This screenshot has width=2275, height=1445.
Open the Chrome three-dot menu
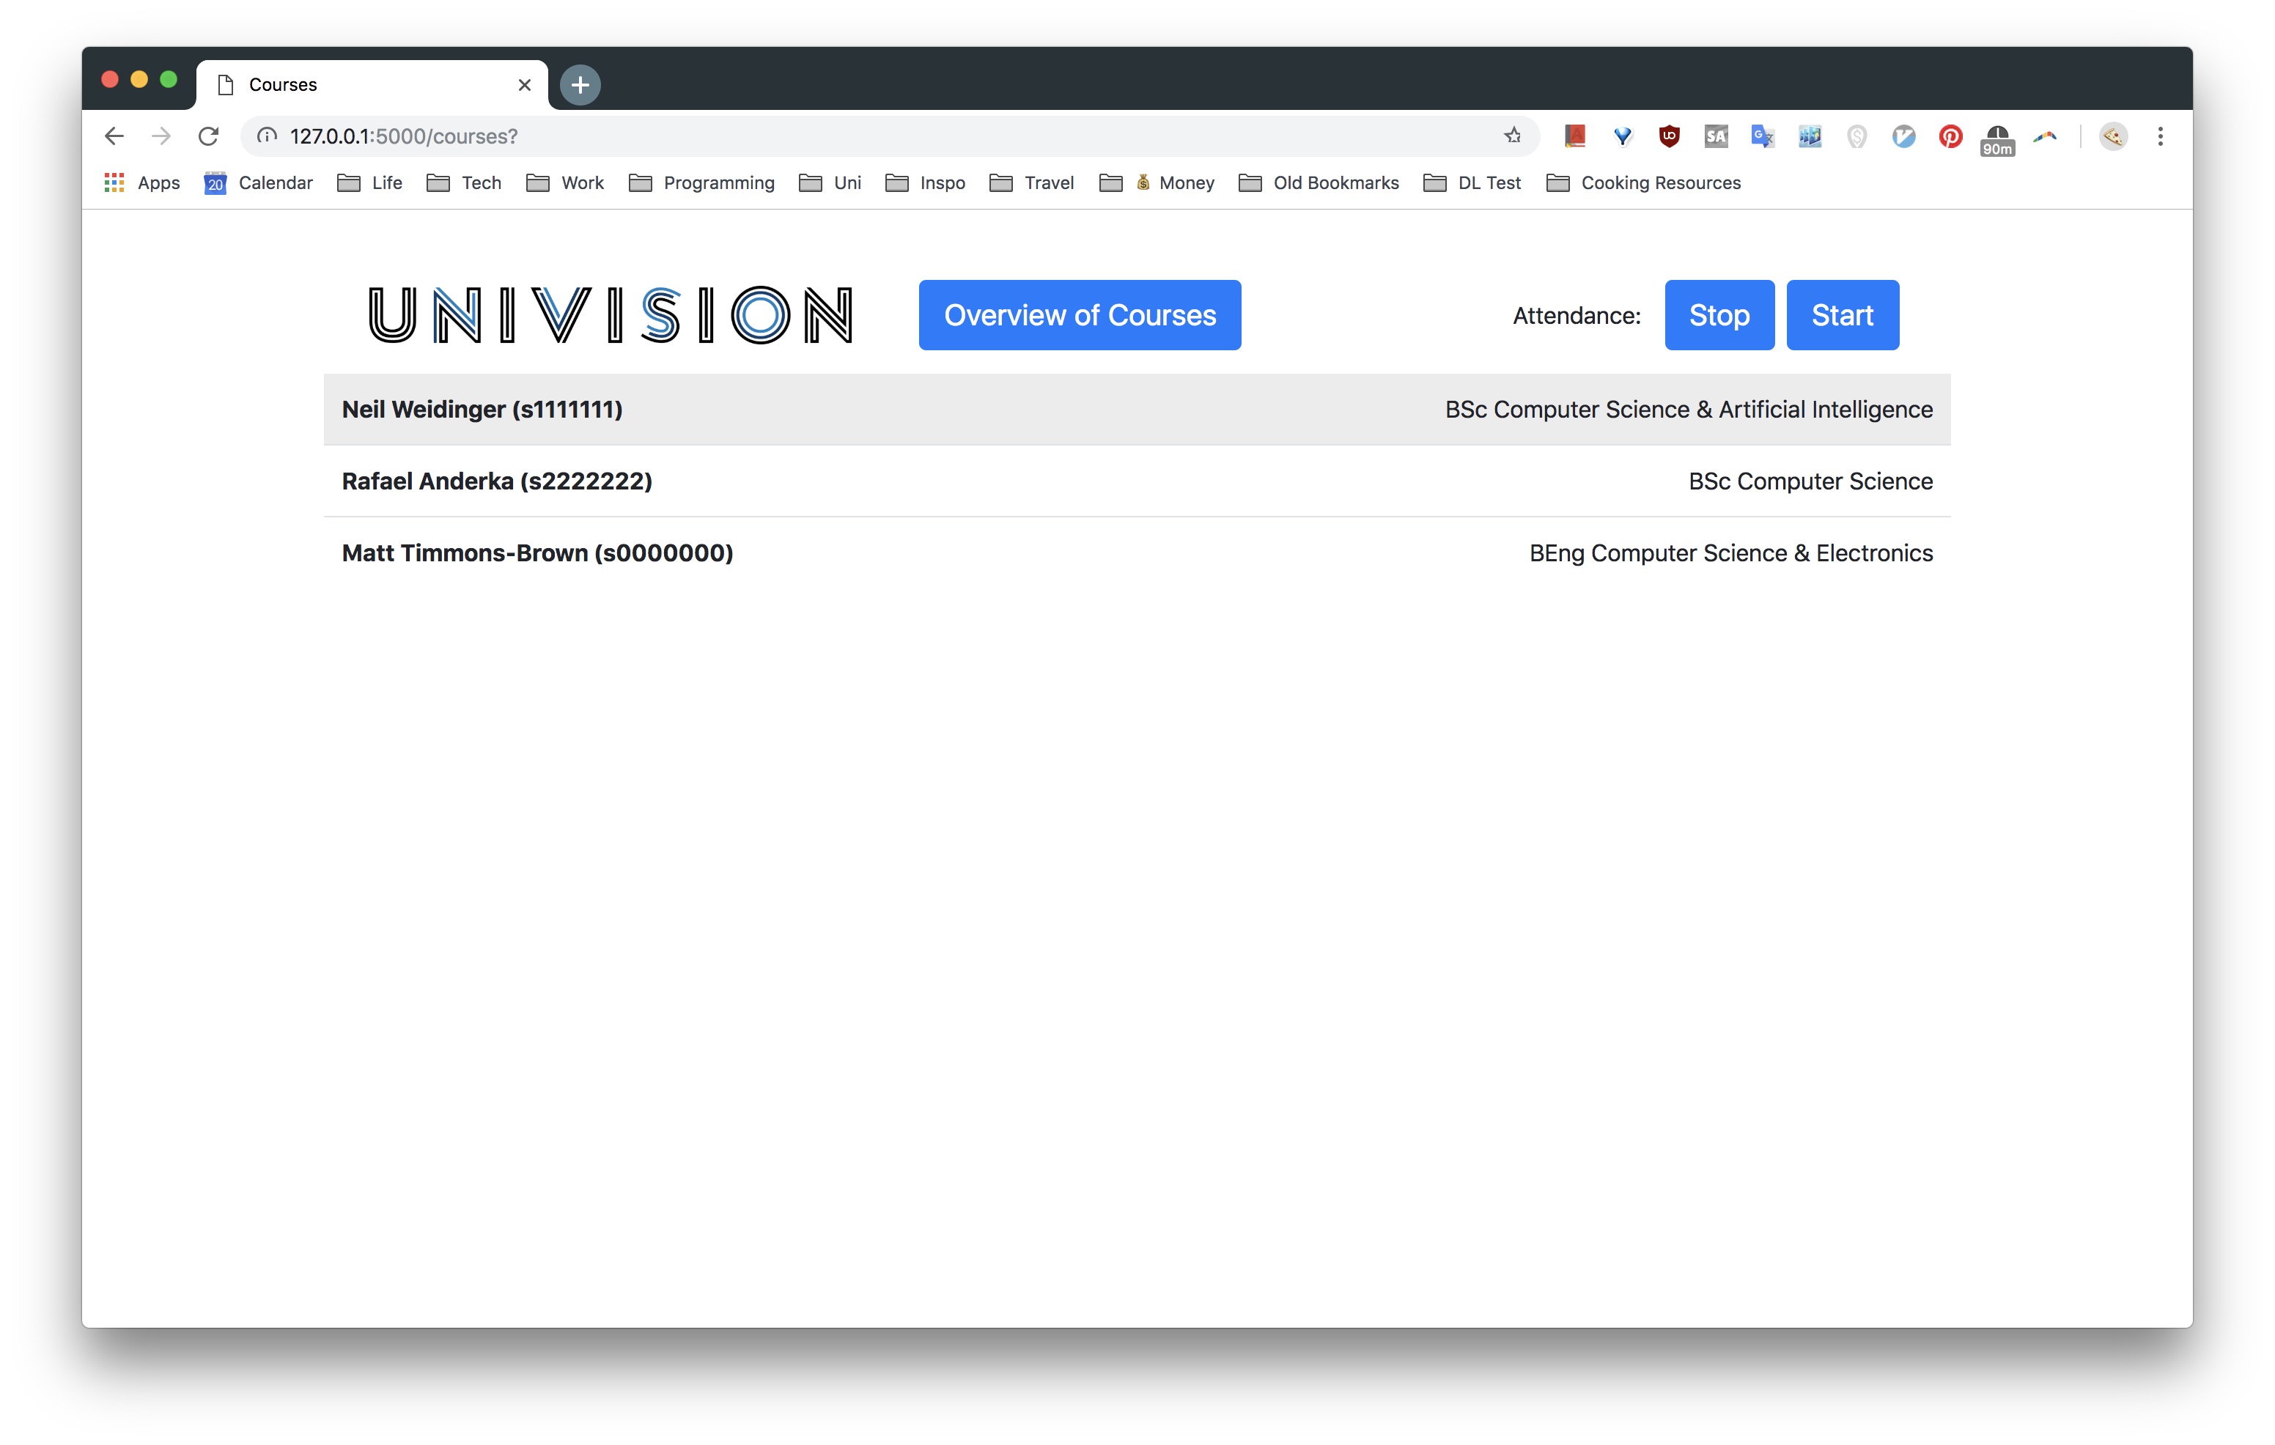coord(2160,136)
